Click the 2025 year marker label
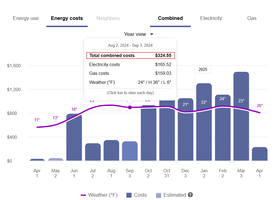 coord(203,69)
